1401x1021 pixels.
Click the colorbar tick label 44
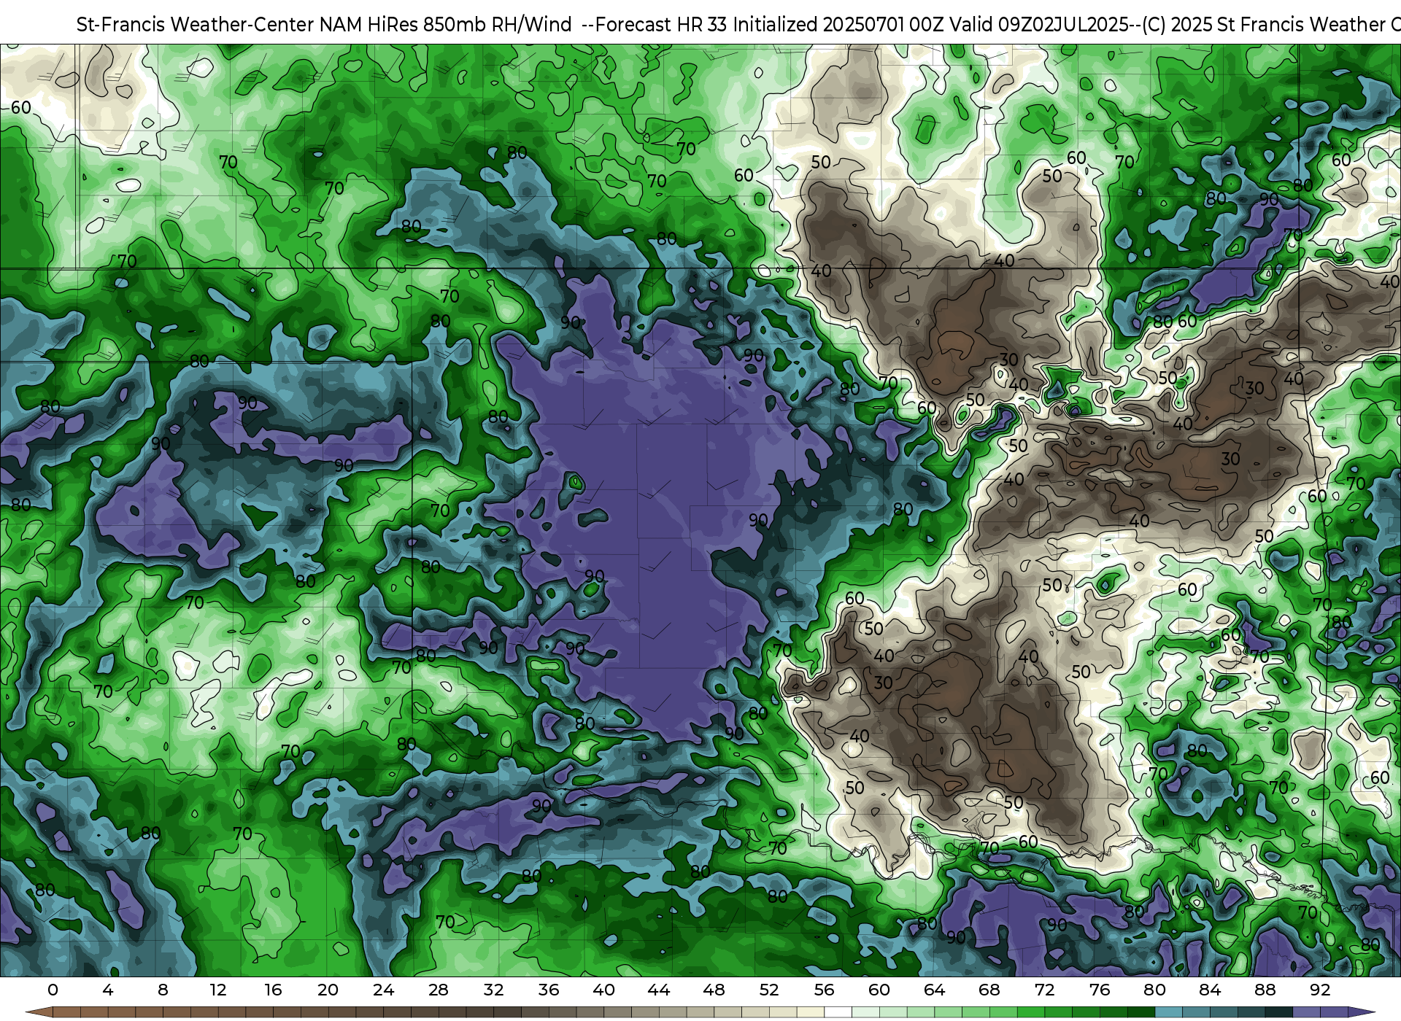pos(659,990)
